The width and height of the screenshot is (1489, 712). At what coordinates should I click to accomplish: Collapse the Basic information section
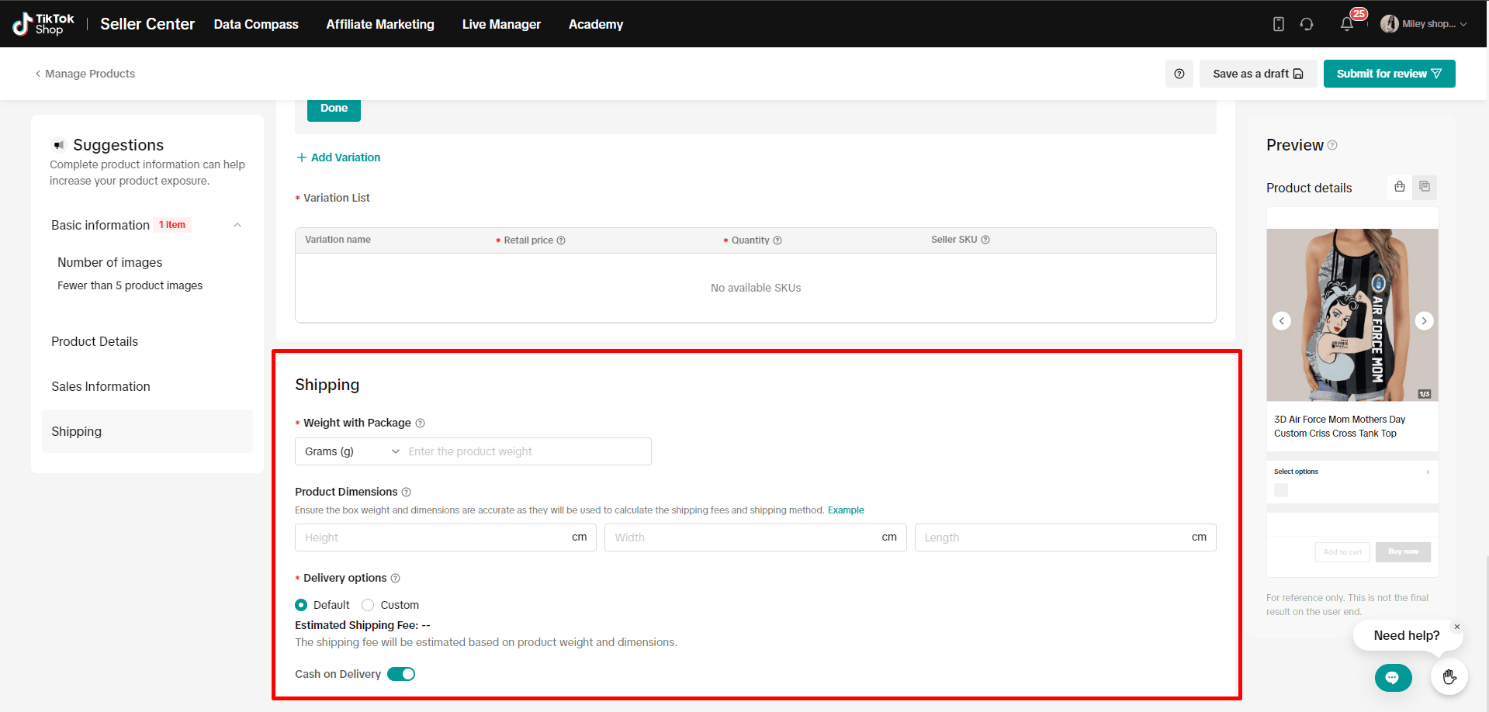(x=237, y=225)
